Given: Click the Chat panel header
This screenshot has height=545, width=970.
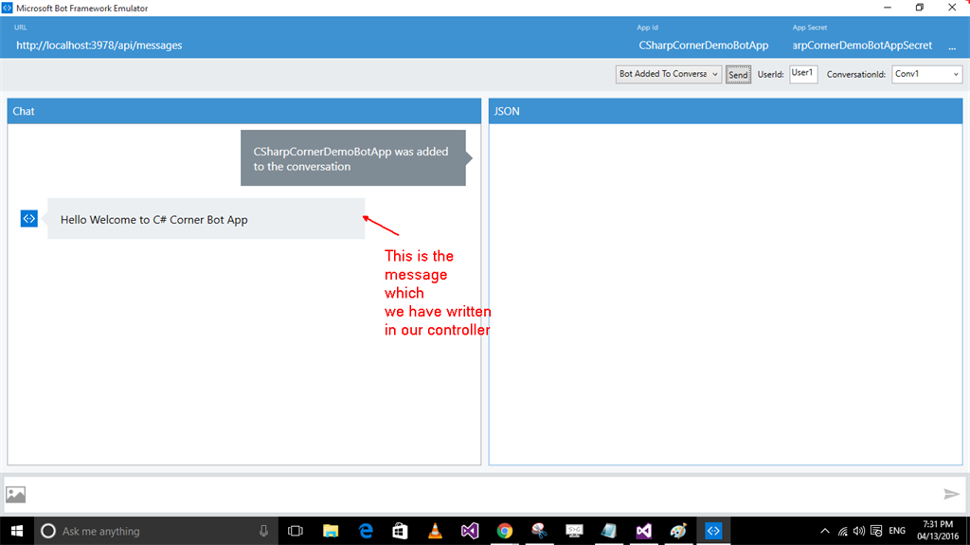Looking at the screenshot, I should pyautogui.click(x=243, y=111).
